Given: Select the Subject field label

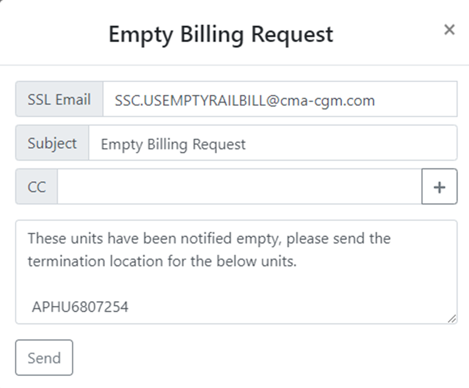Looking at the screenshot, I should coord(52,144).
